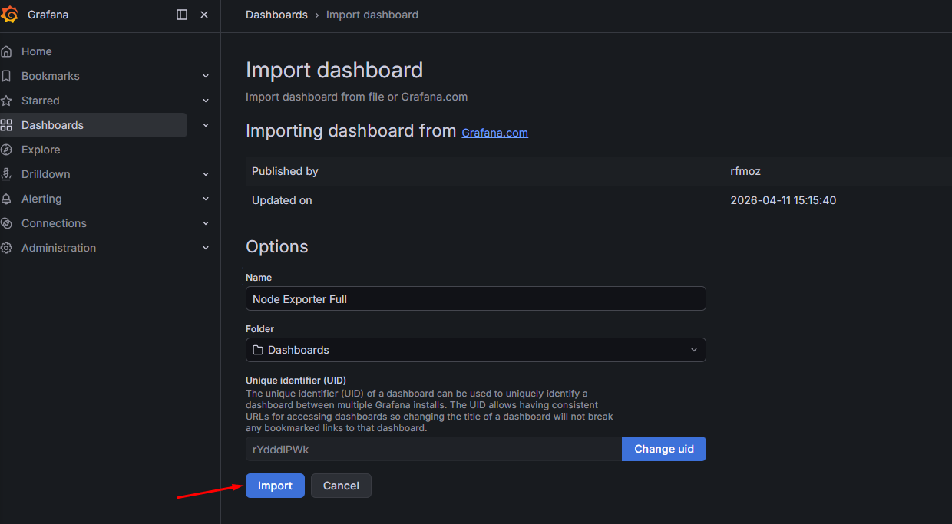This screenshot has height=524, width=952.
Task: Click the Cancel button
Action: point(341,486)
